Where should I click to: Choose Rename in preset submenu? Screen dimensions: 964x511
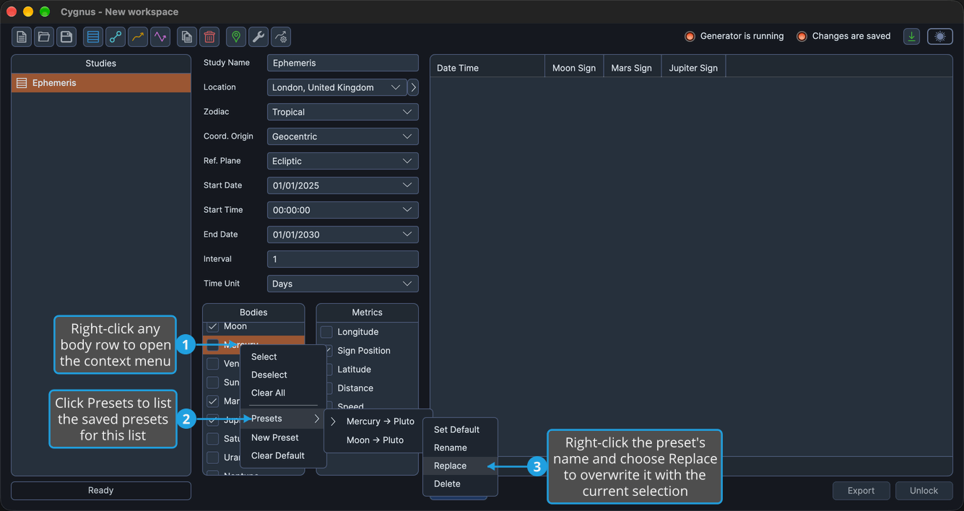(460, 447)
